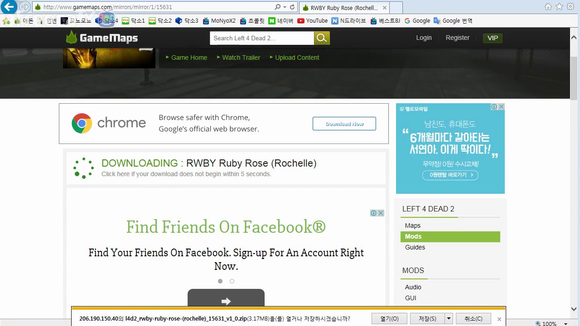The image size is (580, 326).
Task: Click the green VIP button
Action: click(x=493, y=38)
